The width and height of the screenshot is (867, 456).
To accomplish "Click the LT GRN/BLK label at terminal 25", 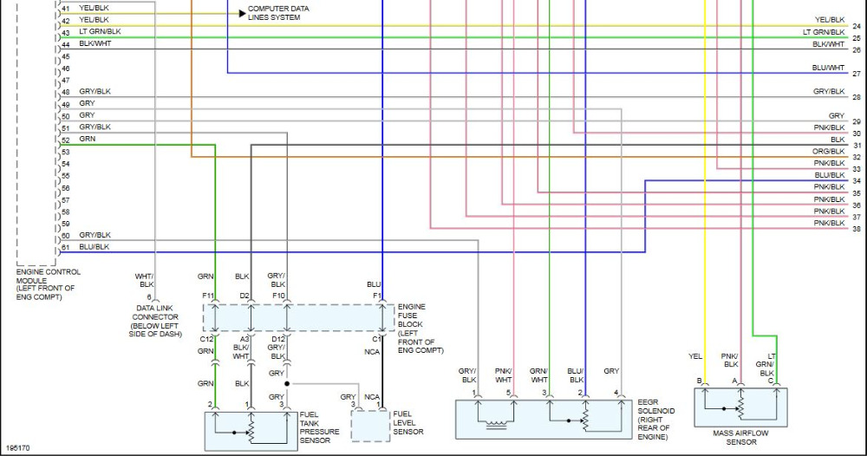I will tap(824, 33).
